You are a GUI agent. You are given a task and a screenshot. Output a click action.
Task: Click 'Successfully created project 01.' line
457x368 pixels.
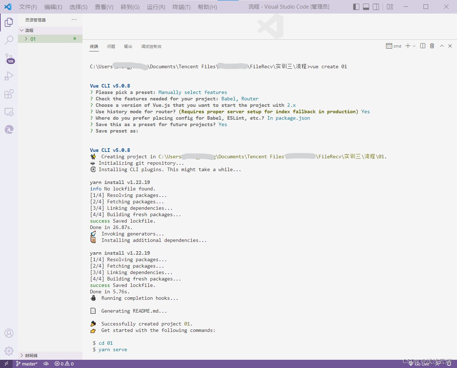tap(147, 324)
